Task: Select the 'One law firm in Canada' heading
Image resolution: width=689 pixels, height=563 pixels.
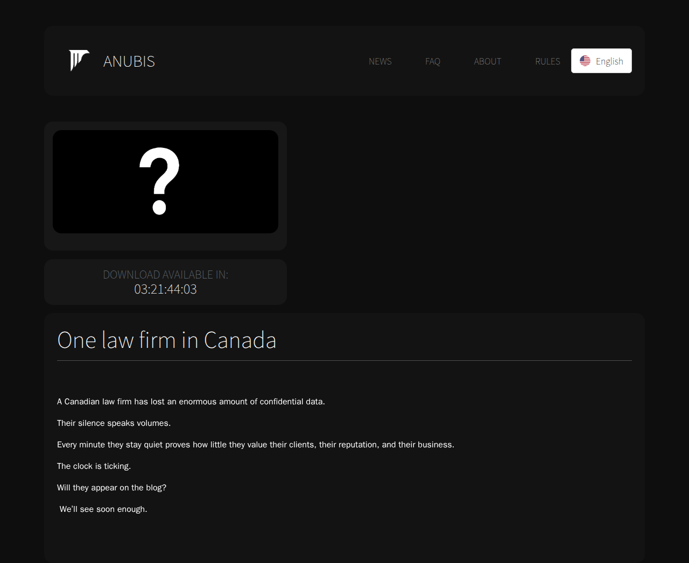Action: click(166, 340)
